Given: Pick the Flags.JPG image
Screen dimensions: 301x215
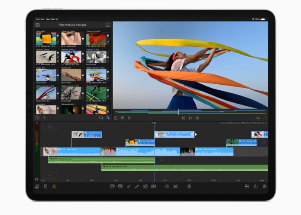Looking at the screenshot, I should click(x=46, y=75).
